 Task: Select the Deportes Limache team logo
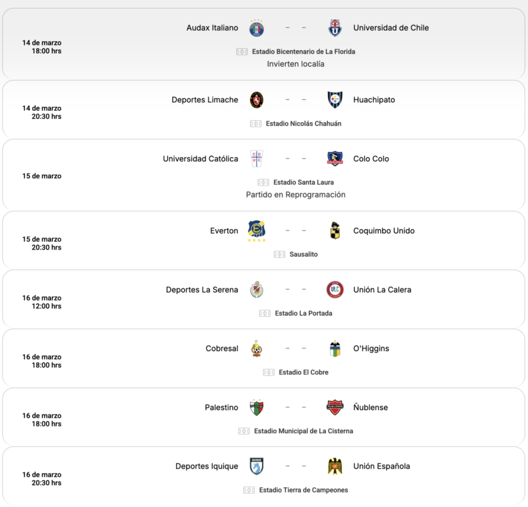256,100
